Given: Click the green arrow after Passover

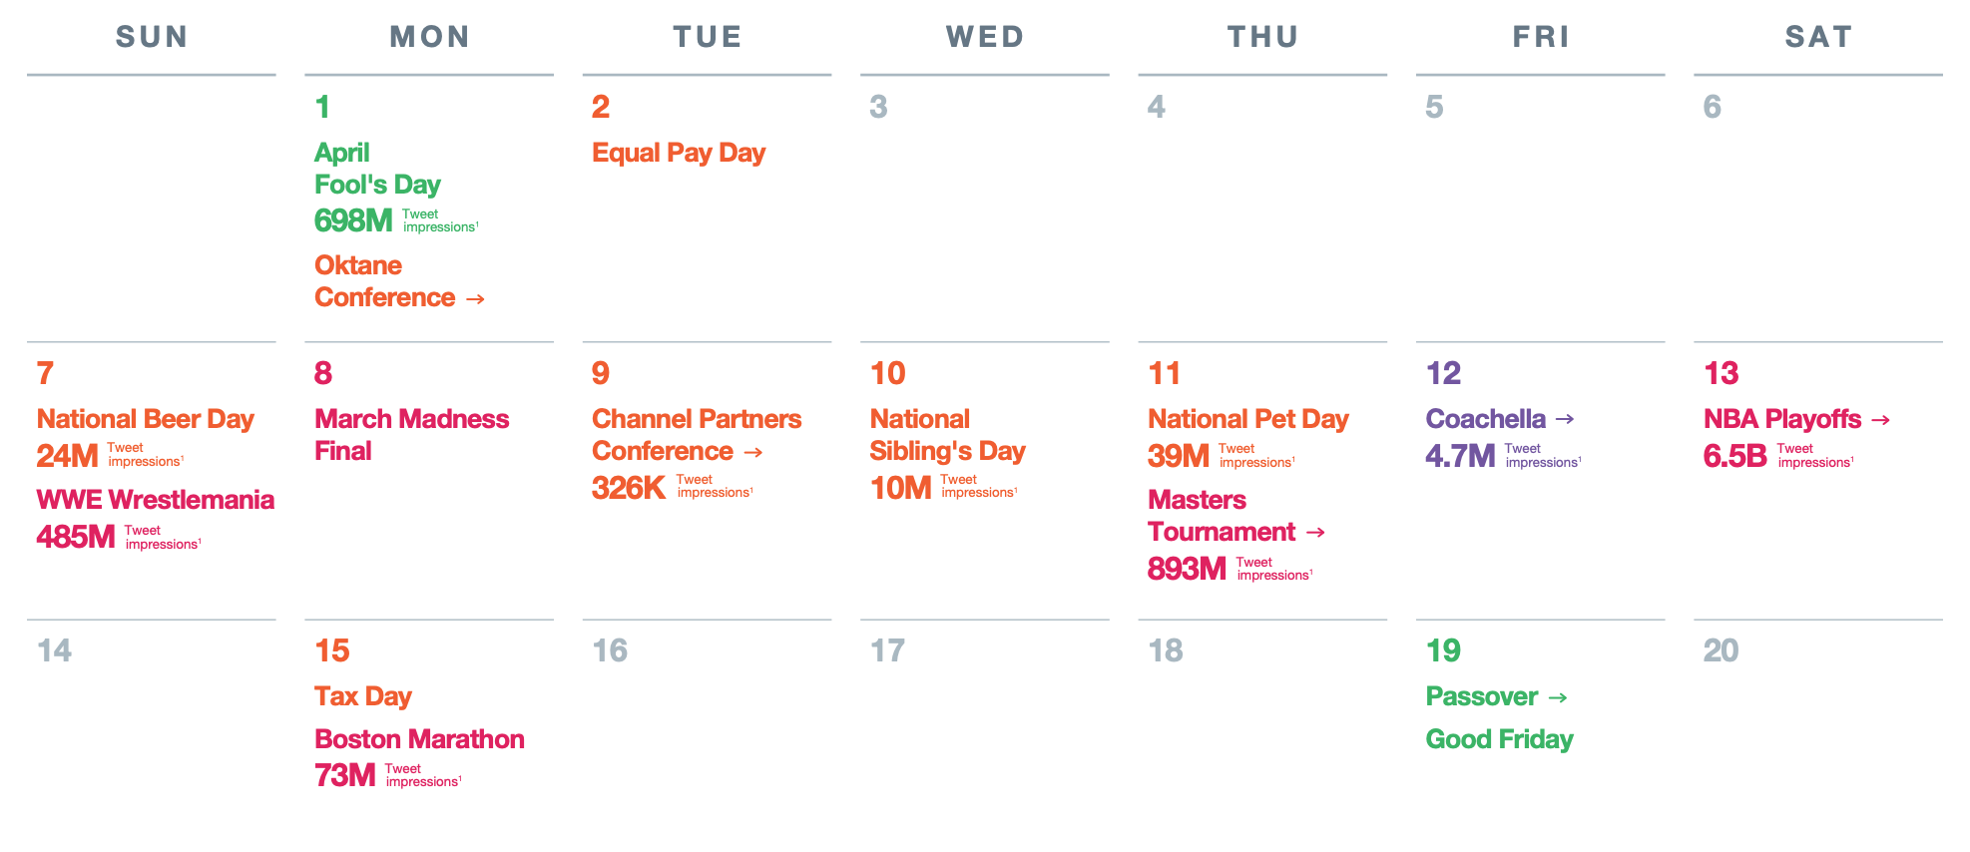Looking at the screenshot, I should tap(1558, 697).
